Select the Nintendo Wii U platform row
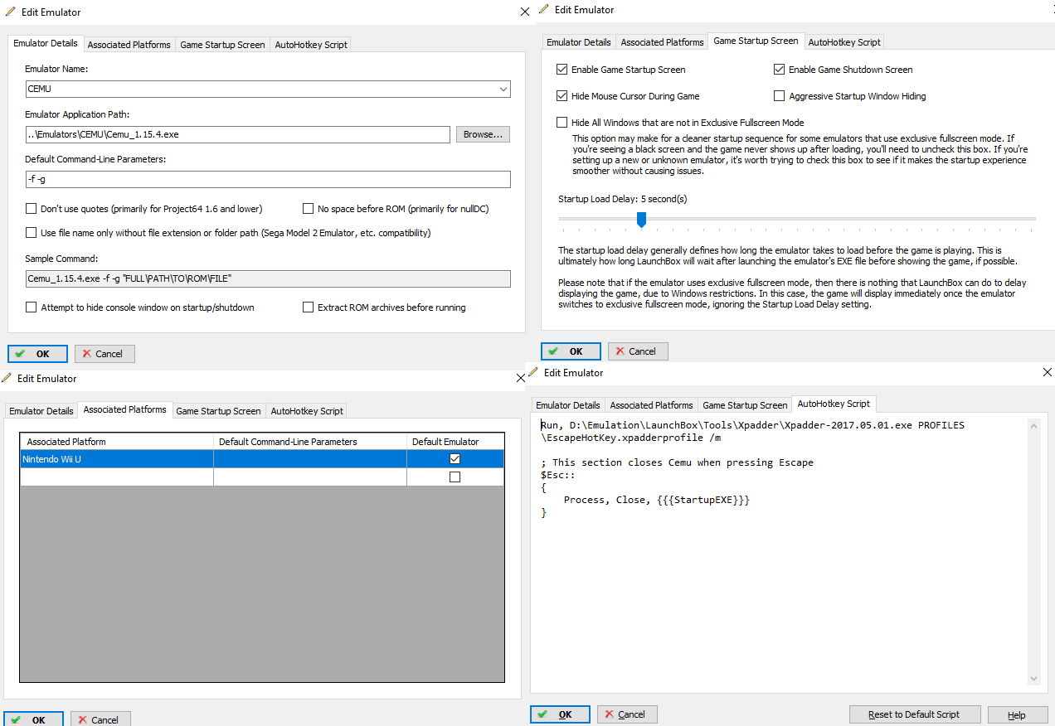The height and width of the screenshot is (726, 1055). coord(262,459)
